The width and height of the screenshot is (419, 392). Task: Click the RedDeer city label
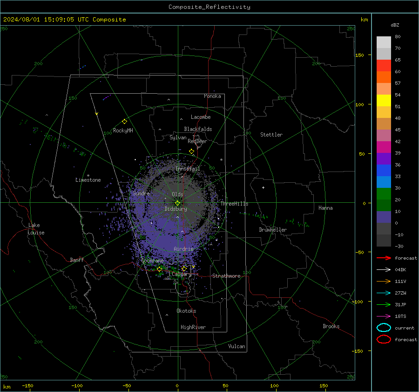coord(197,141)
